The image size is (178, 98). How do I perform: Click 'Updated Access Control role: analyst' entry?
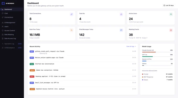[50, 89]
